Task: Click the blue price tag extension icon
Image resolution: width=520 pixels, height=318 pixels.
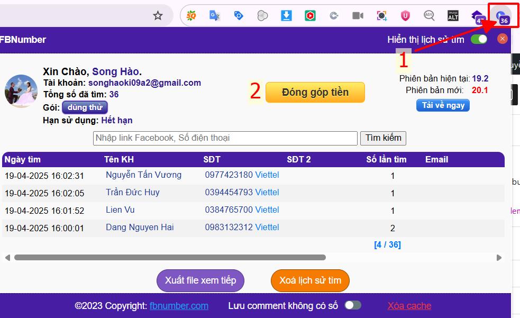Action: [x=239, y=15]
